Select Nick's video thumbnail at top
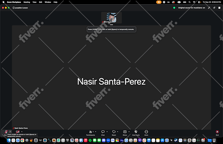223x144 pixels. coord(111,18)
